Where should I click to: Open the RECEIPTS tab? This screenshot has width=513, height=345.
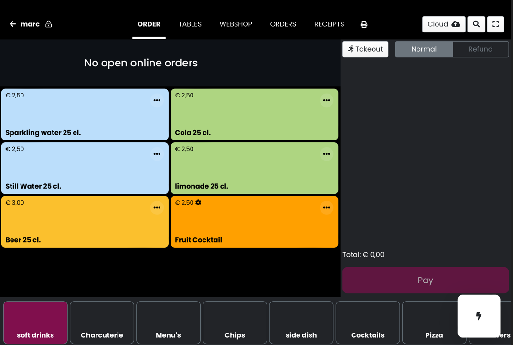329,24
